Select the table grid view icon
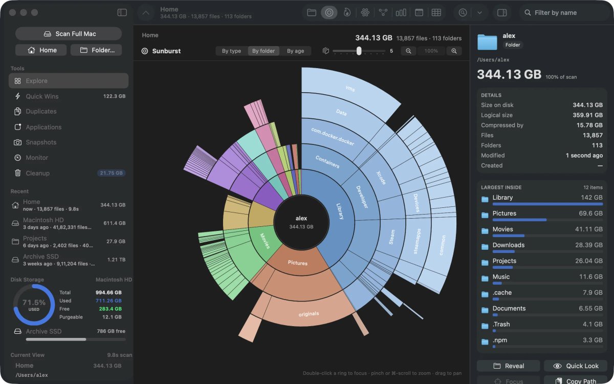 436,12
